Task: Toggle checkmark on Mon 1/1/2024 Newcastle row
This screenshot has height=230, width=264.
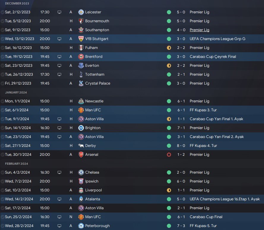Action: 2,101
